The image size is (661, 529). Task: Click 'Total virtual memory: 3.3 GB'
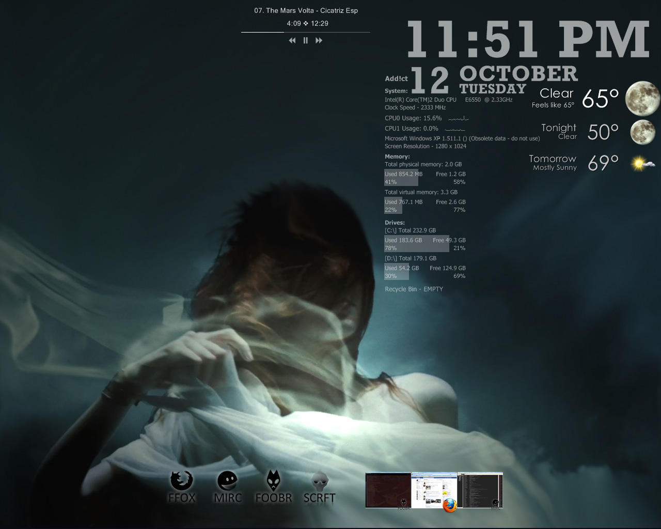click(x=421, y=192)
